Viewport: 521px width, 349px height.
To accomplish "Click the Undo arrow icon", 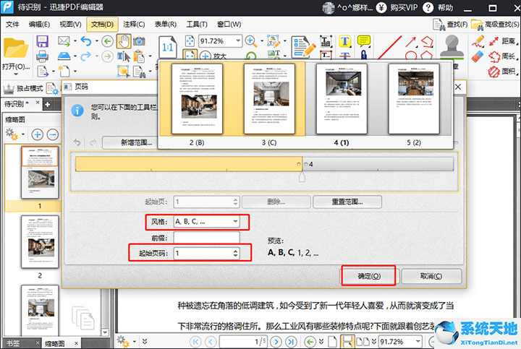I will tap(85, 41).
